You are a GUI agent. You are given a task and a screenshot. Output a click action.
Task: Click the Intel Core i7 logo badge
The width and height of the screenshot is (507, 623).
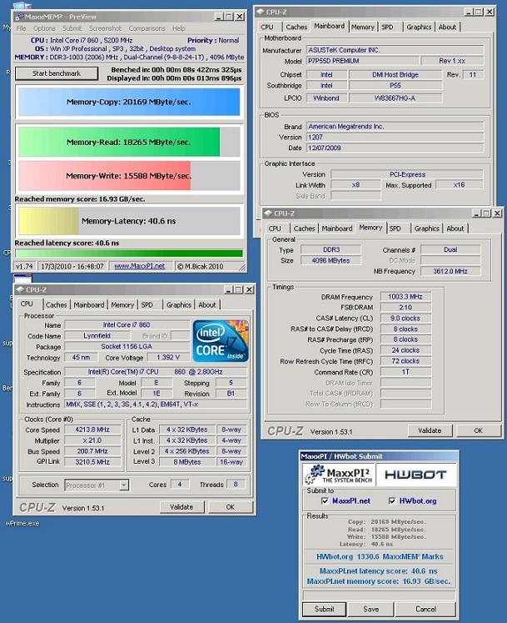point(221,341)
